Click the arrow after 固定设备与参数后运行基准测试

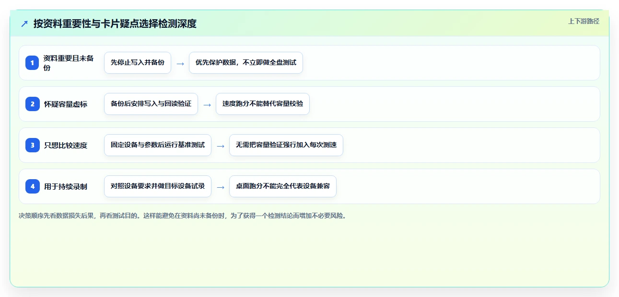click(221, 146)
